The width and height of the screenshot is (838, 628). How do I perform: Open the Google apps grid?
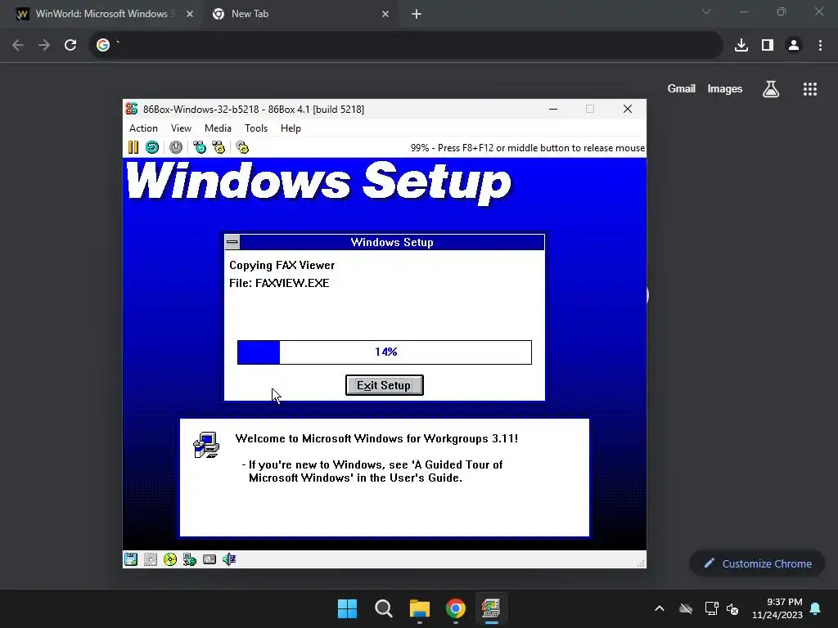point(809,89)
